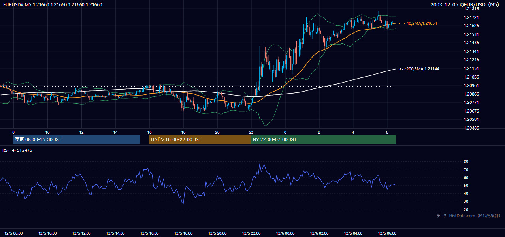The height and width of the screenshot is (237, 505).
Task: Click the 12/5 20:00 bottom time label
Action: coord(217,233)
